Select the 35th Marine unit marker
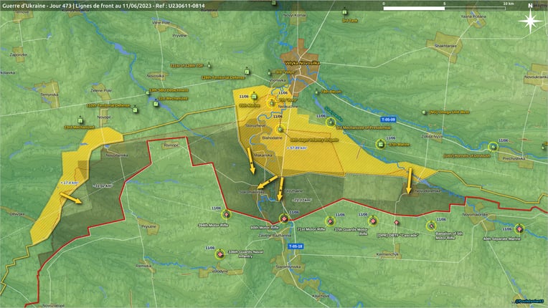This screenshot has width=548, height=308. click(255, 97)
